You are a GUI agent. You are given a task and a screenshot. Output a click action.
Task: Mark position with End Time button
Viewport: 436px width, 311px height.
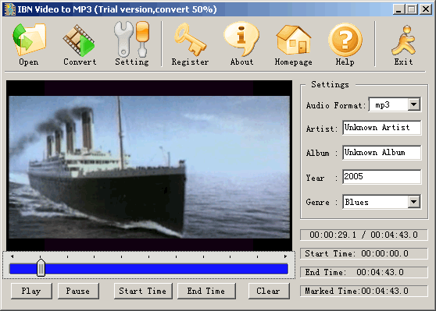pos(206,291)
